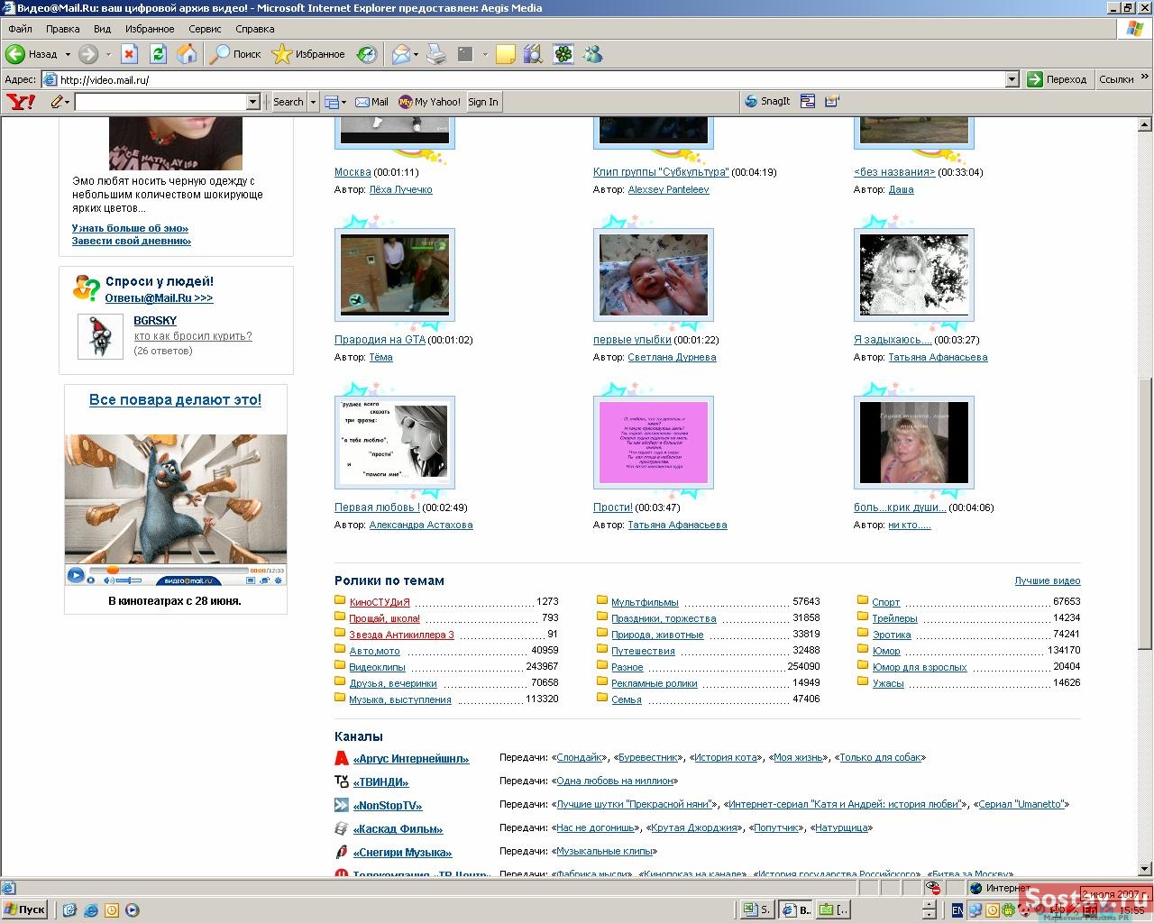
Task: Click Ответы@Mail.Ru >>> link
Action: pyautogui.click(x=159, y=298)
